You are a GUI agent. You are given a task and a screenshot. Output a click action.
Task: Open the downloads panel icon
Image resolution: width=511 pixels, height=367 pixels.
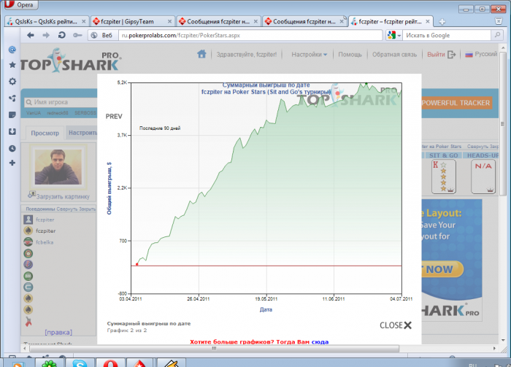(12, 131)
